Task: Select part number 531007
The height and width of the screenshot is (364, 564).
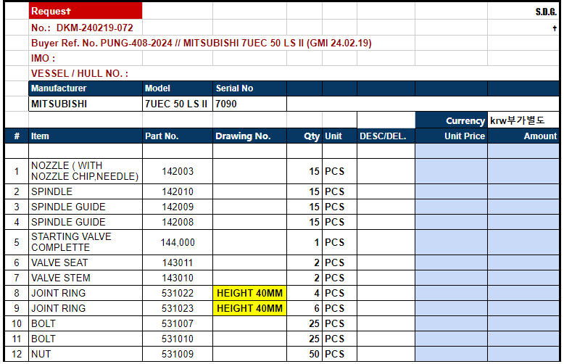Action: click(178, 323)
